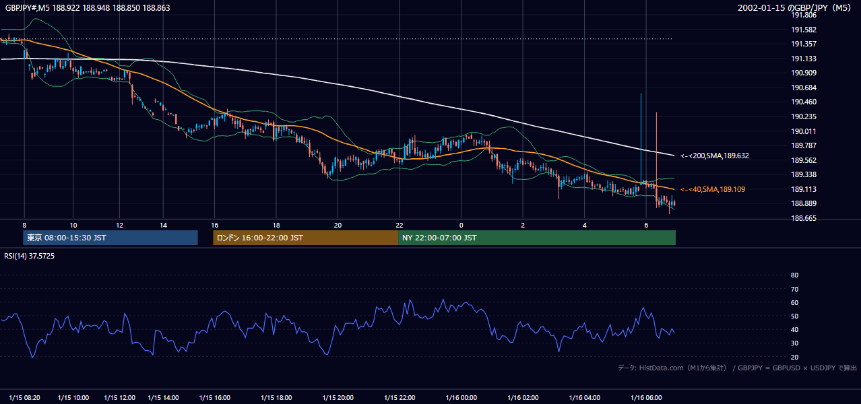The image size is (861, 404).
Task: Select the chart title '2002-01-15 のGBP/JPY (M5)'
Action: [x=794, y=8]
